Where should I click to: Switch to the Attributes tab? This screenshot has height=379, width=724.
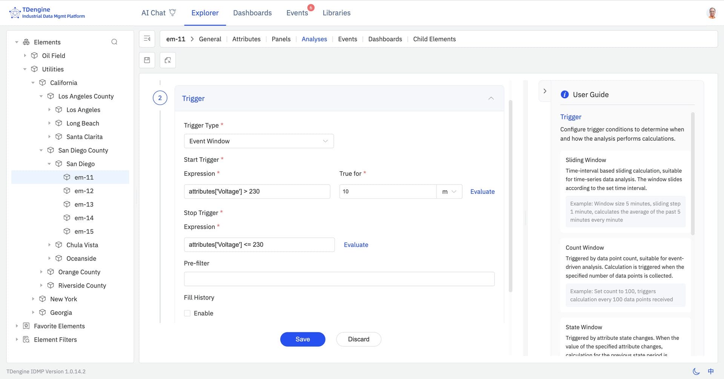246,39
